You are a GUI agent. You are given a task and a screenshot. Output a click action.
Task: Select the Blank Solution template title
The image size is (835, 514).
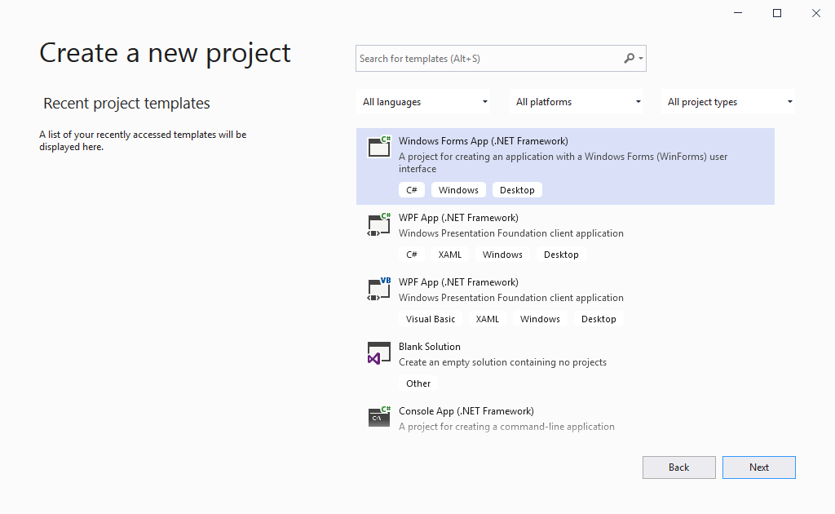(430, 347)
